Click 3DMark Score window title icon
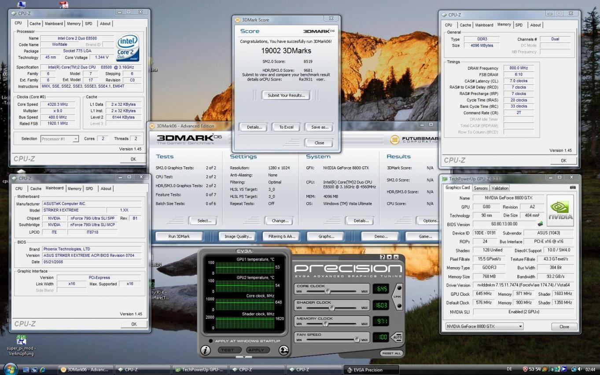 click(237, 20)
